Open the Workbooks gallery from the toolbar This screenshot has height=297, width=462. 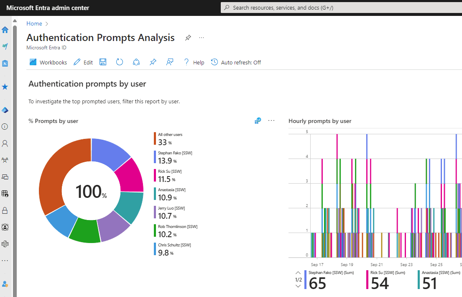(48, 62)
